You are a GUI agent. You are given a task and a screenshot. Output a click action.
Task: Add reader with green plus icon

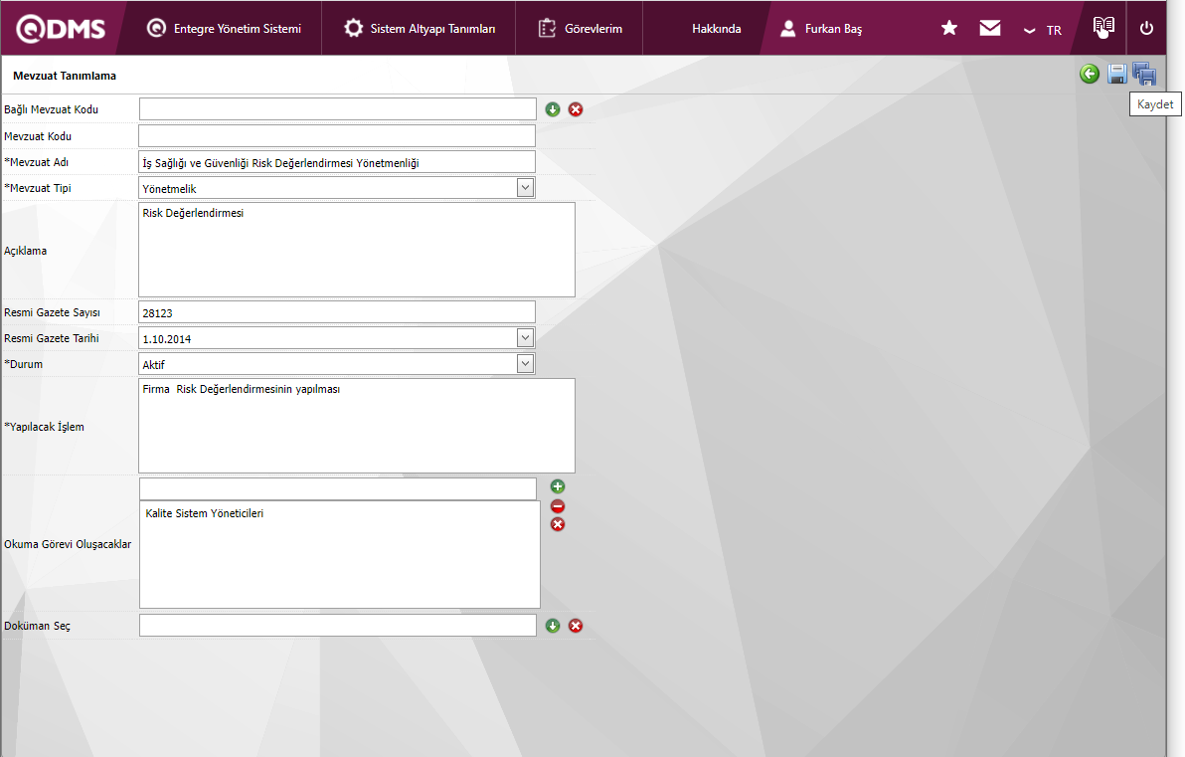pyautogui.click(x=558, y=486)
